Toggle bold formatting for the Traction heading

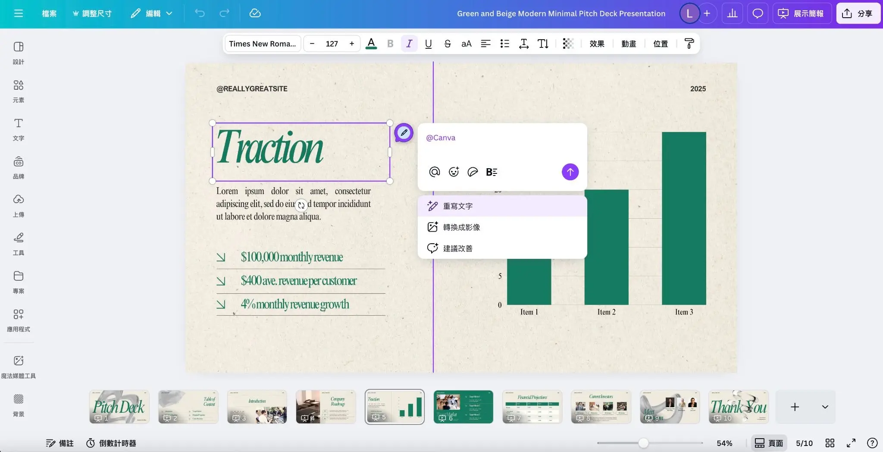coord(390,43)
